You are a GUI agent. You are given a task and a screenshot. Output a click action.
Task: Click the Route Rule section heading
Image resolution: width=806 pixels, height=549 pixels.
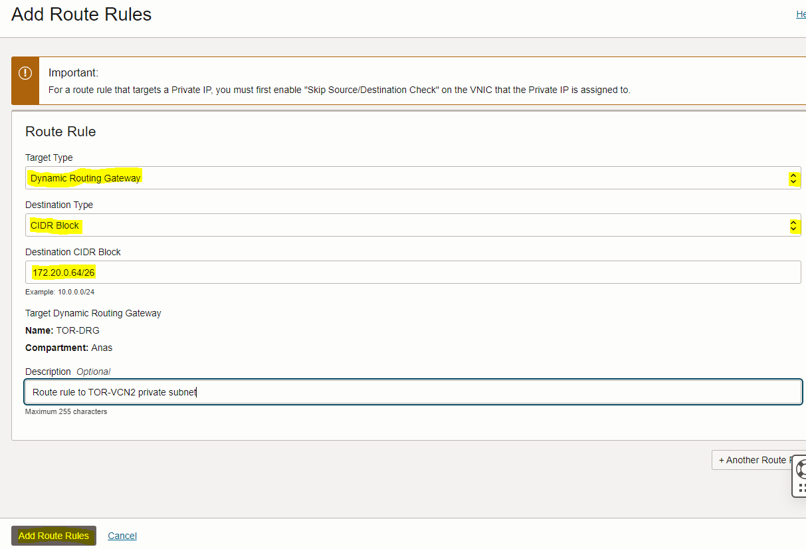60,132
